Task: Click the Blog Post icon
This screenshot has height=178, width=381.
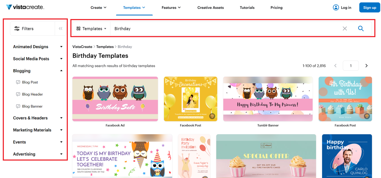Action: point(18,82)
